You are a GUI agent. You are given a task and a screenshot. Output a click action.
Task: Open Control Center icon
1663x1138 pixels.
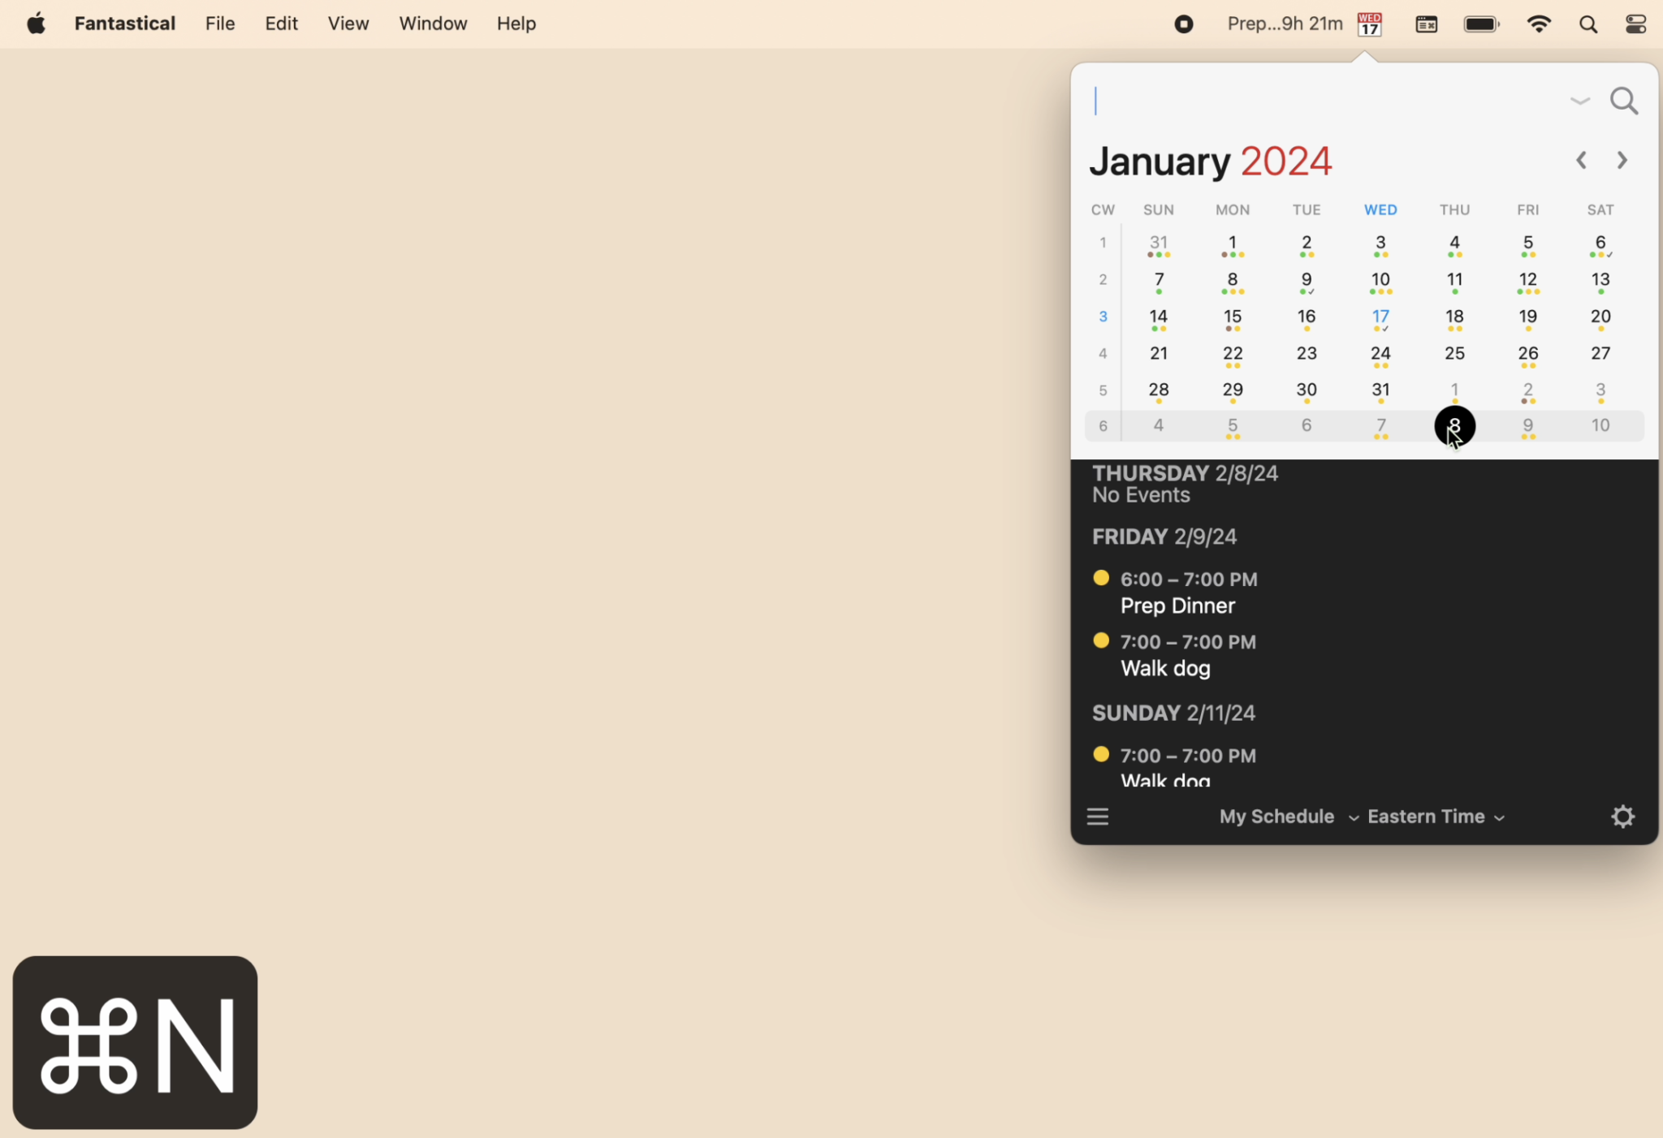tap(1636, 24)
